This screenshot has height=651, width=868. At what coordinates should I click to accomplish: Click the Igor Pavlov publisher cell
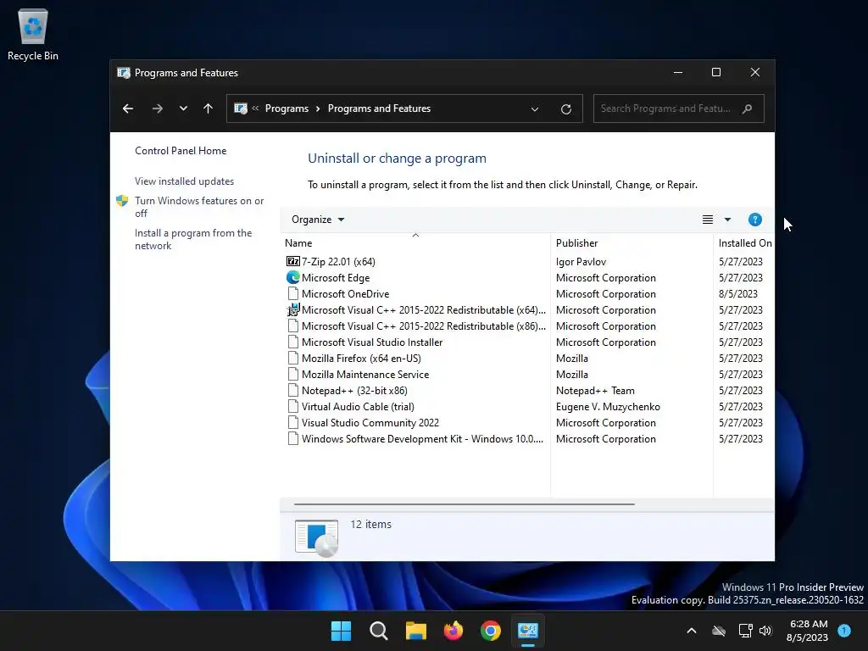click(x=581, y=262)
